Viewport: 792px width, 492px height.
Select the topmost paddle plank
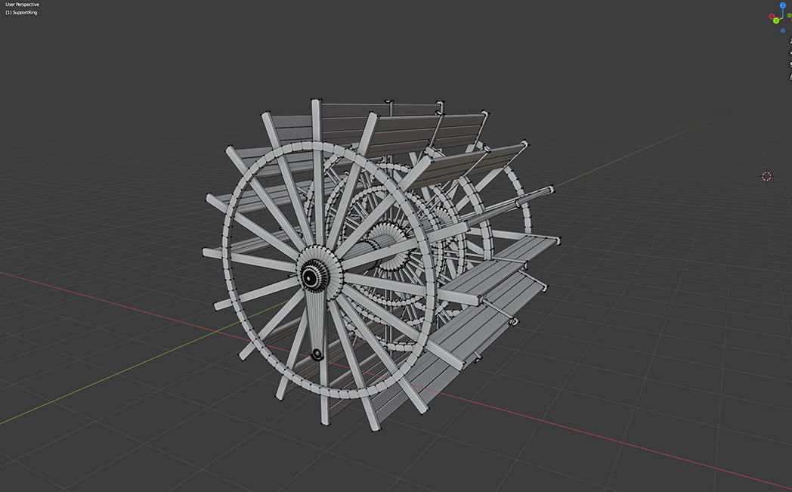[x=355, y=110]
